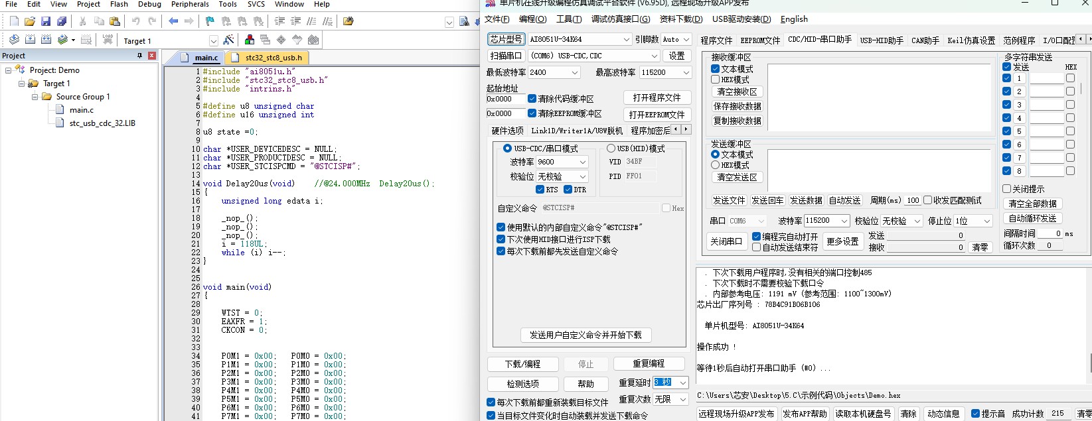Uncheck the RTS checkbox
Screen dimensions: 1092x421
(x=540, y=190)
